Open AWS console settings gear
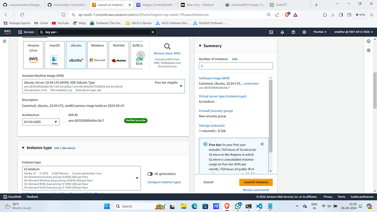The height and width of the screenshot is (212, 377). point(304,32)
